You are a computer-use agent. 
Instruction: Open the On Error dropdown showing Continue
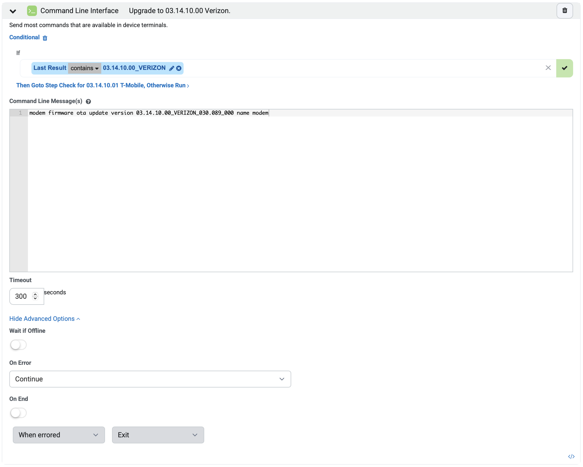[150, 379]
